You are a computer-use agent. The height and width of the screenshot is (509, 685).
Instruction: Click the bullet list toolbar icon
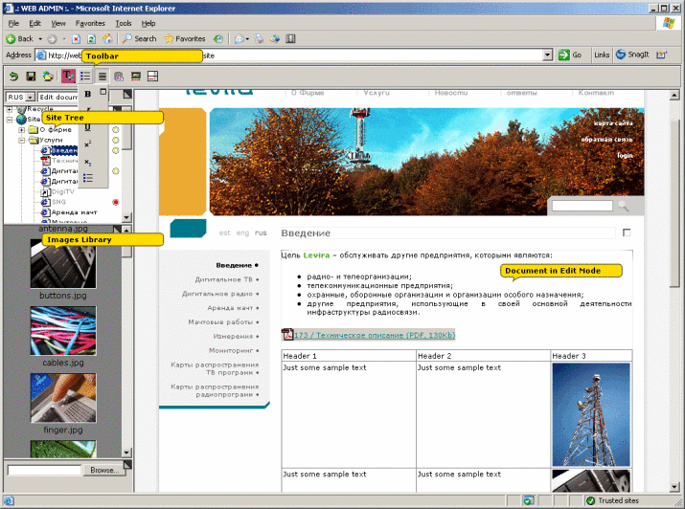click(x=85, y=77)
